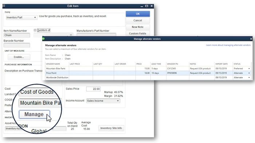The height and width of the screenshot is (143, 255).
Task: Click the Status column header
Action: coord(242,64)
